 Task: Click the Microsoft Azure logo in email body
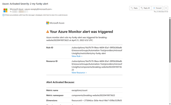[x=55, y=23]
